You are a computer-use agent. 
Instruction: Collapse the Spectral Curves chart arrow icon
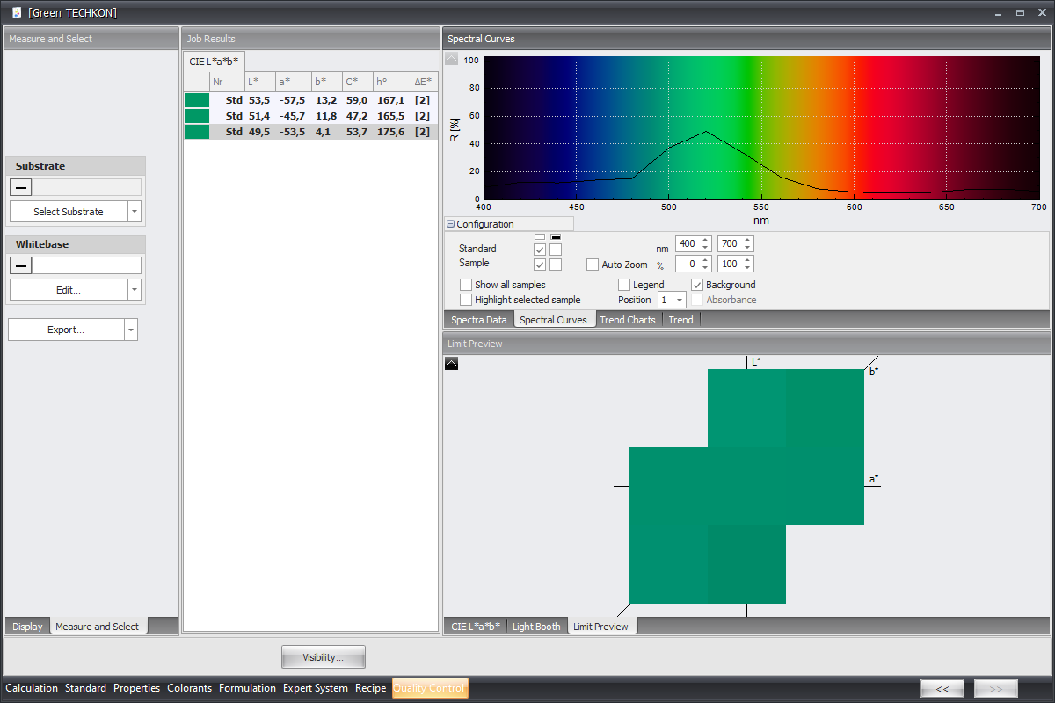coord(451,60)
